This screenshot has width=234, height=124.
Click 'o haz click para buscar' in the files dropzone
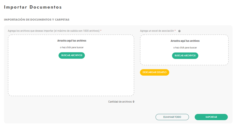coord(72,47)
